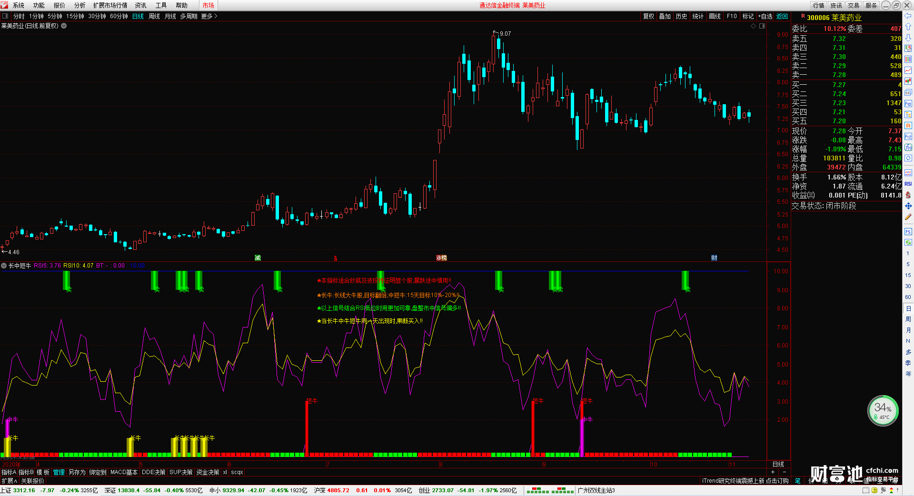Screen dimensions: 914x496
Task: Select 日 daily period in right sidebar
Action: [x=908, y=308]
